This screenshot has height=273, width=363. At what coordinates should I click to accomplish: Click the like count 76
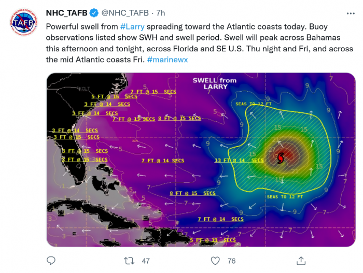pos(231,261)
